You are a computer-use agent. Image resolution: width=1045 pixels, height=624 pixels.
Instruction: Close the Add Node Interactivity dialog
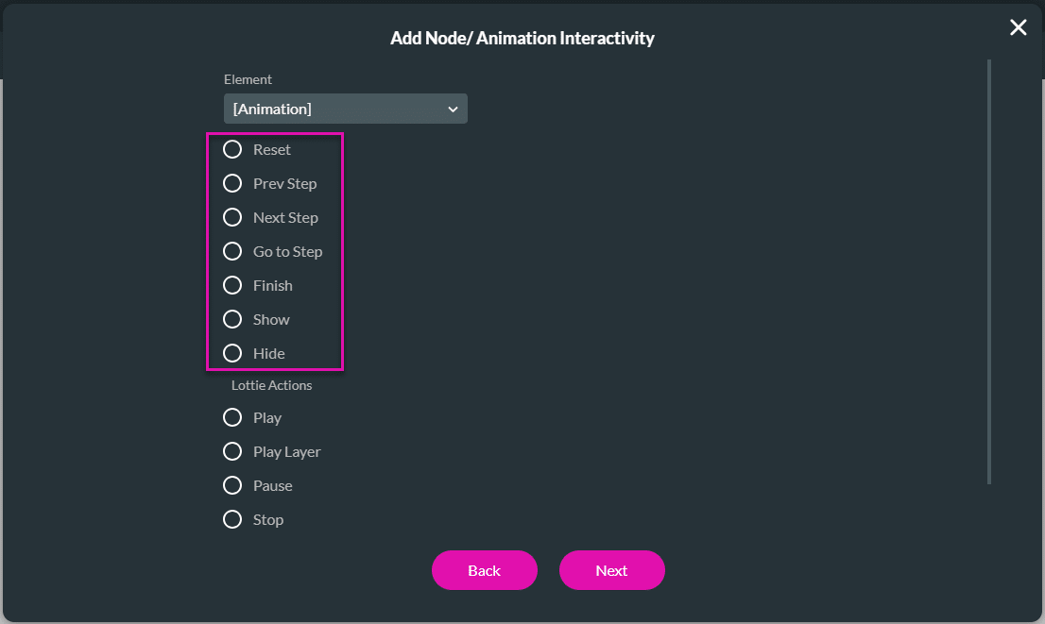pos(1018,27)
